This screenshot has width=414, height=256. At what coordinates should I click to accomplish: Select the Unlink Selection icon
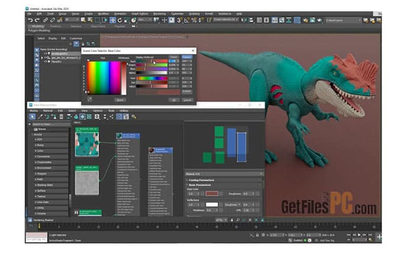click(x=53, y=20)
